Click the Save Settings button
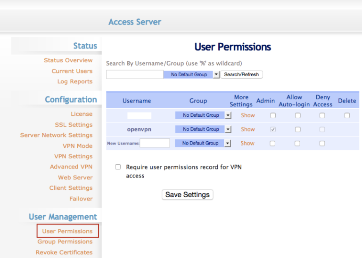Viewport: 362px width, 258px height. pyautogui.click(x=188, y=194)
